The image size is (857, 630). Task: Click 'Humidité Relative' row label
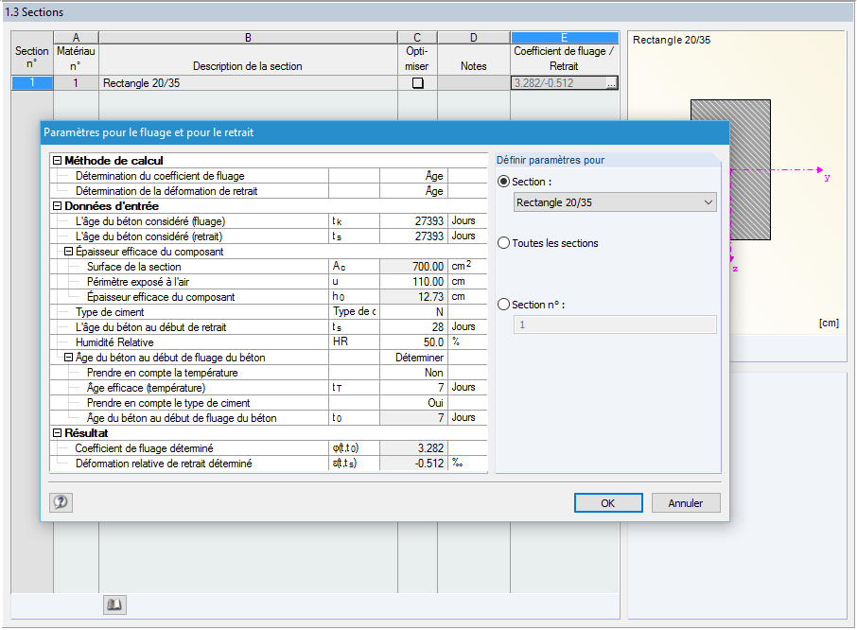(114, 342)
